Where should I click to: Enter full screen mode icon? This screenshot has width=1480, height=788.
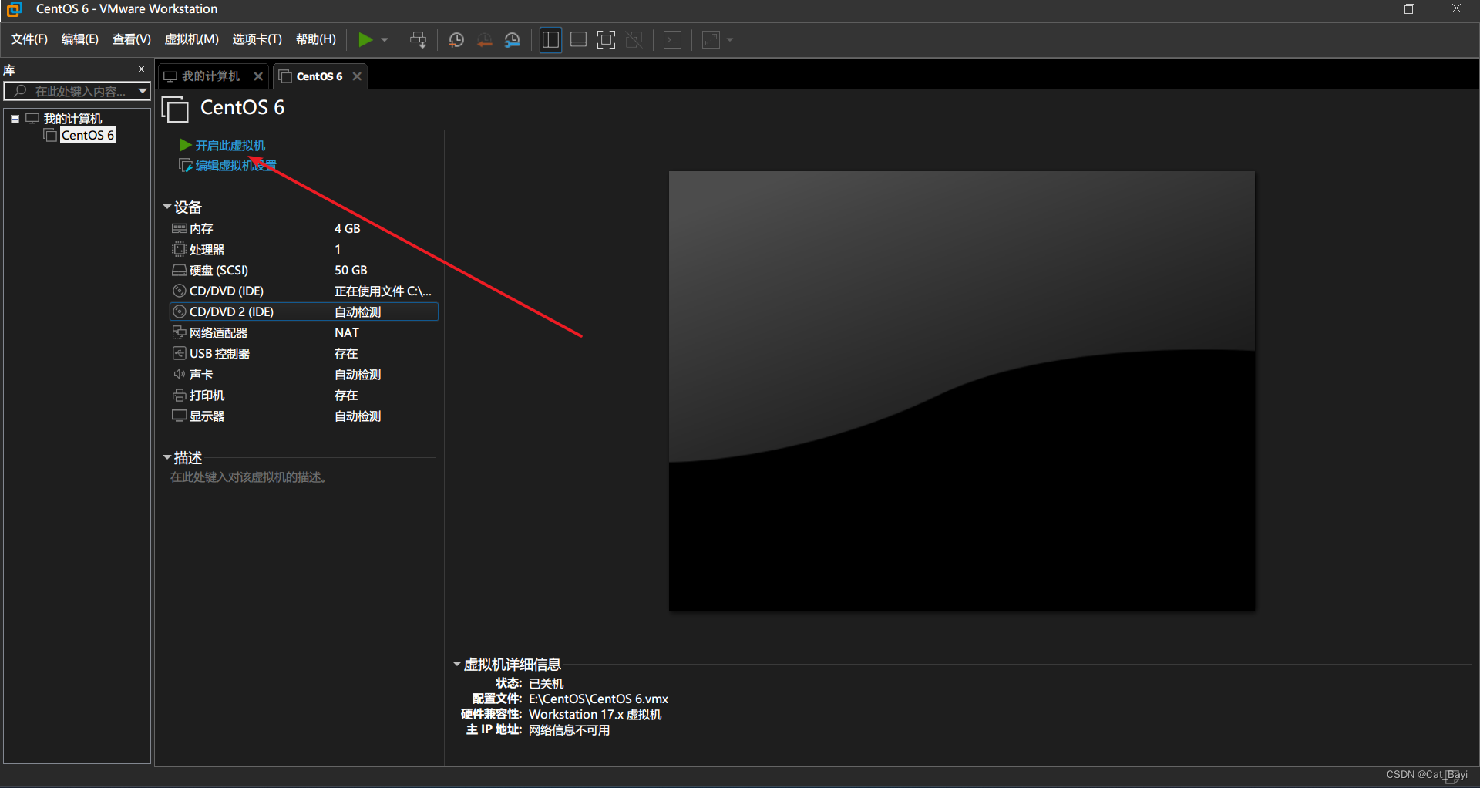607,40
